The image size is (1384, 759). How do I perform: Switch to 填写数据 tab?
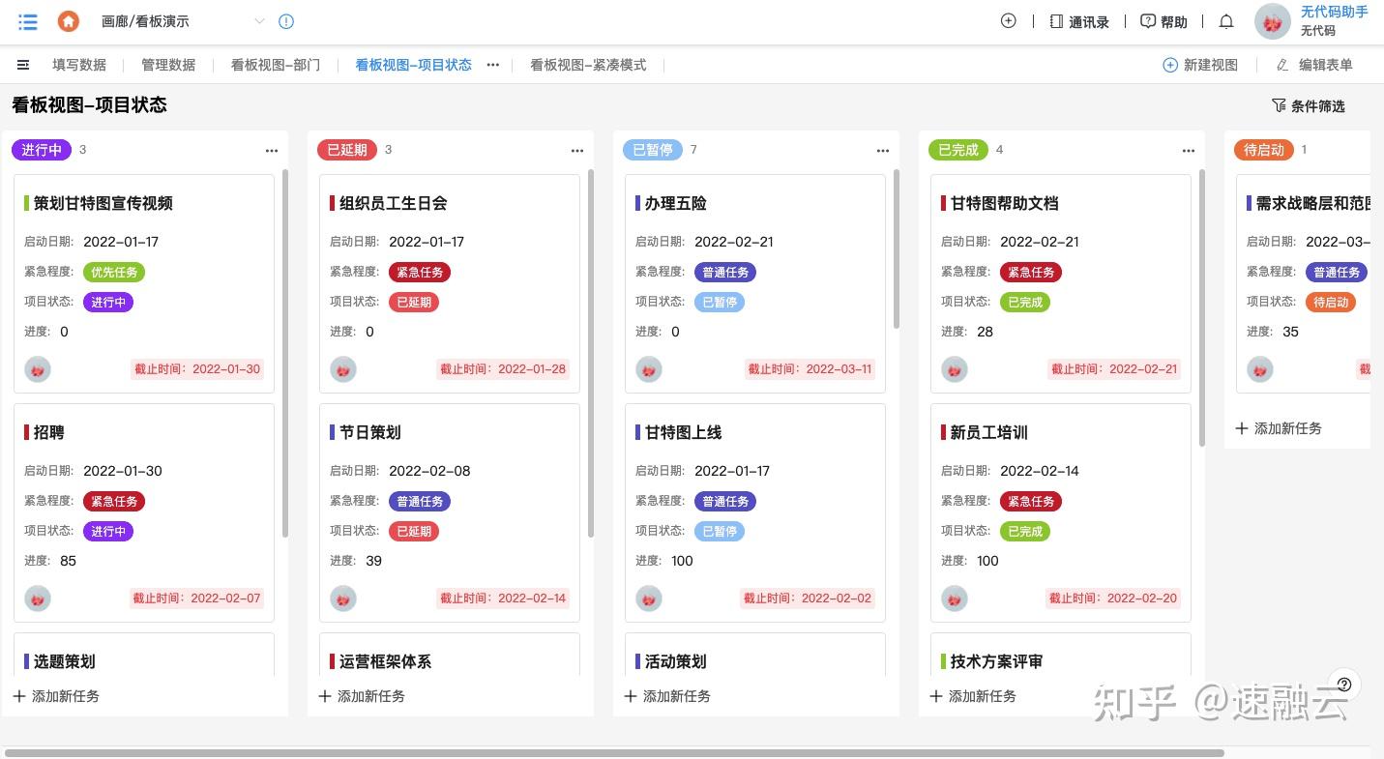[79, 65]
